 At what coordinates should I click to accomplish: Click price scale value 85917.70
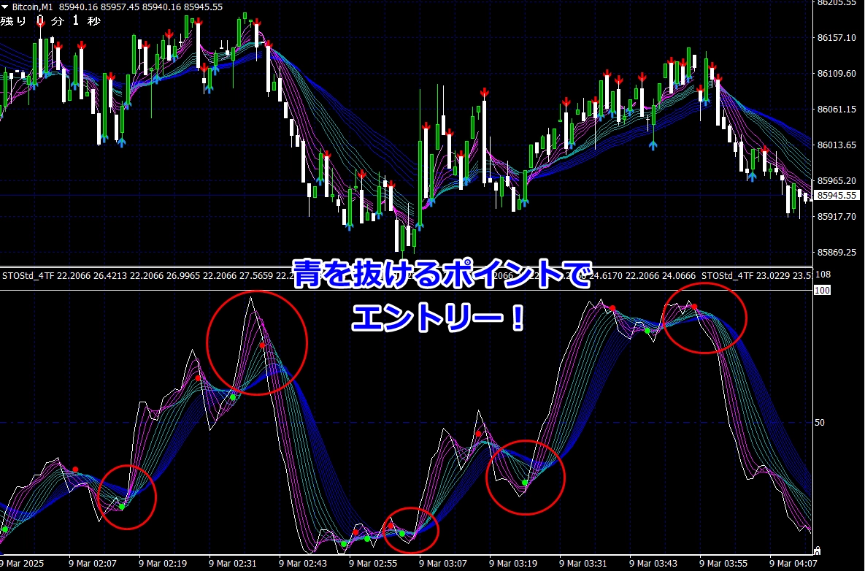[x=837, y=217]
